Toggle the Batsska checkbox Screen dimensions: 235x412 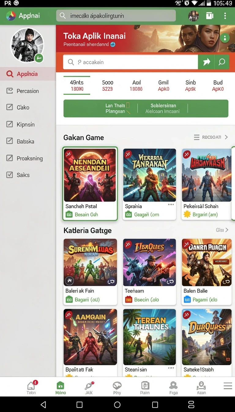(10, 141)
